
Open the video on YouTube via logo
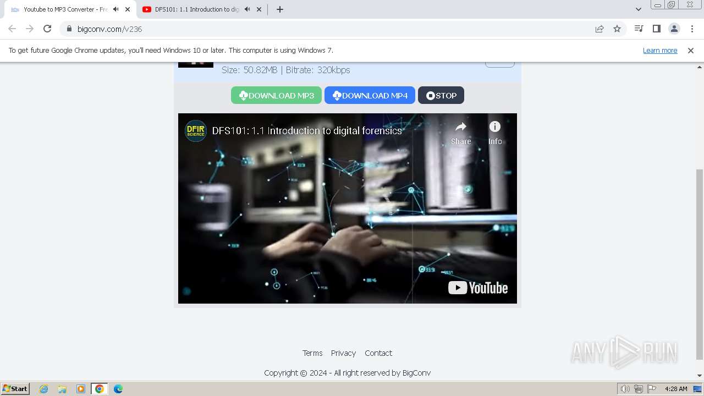point(478,288)
